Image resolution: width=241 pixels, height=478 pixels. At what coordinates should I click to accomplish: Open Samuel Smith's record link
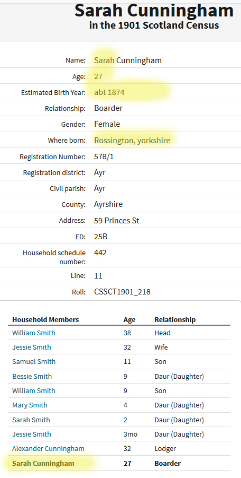click(34, 361)
